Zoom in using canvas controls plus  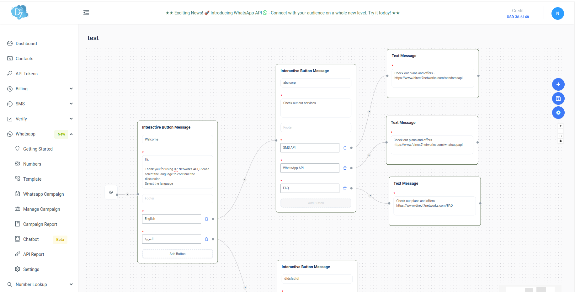point(561,126)
